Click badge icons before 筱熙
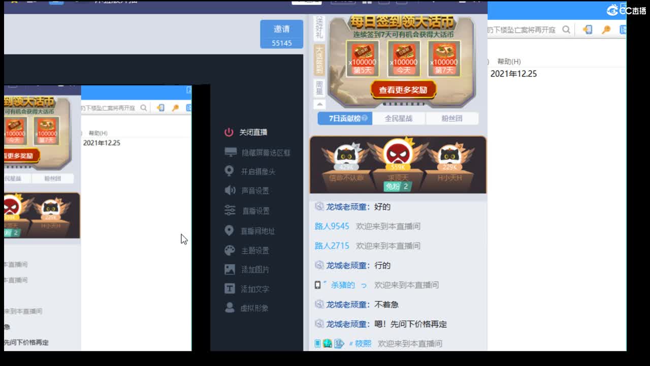 tap(330, 344)
